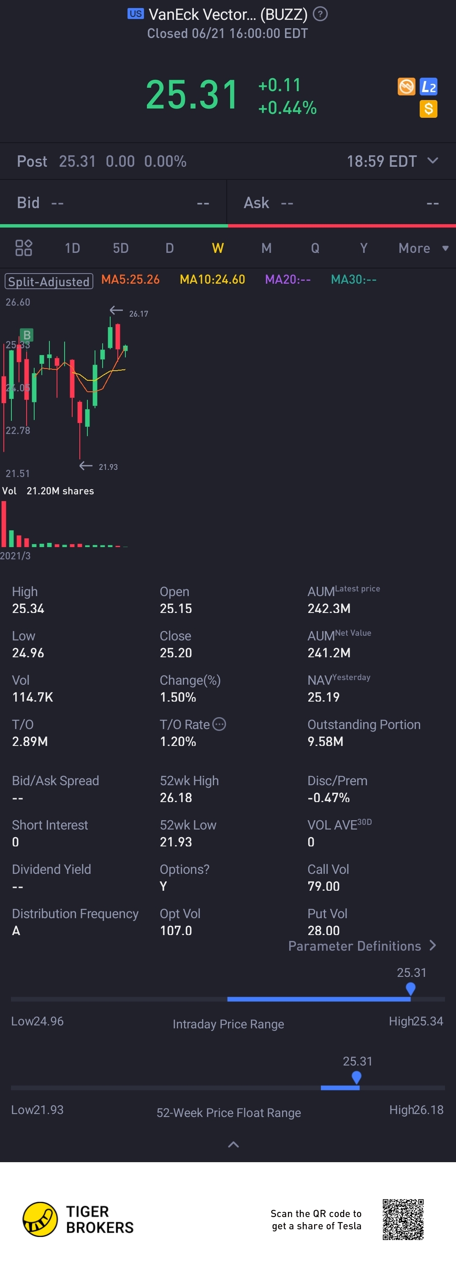Open the chart layout grid icon
This screenshot has height=1277, width=456.
[23, 248]
